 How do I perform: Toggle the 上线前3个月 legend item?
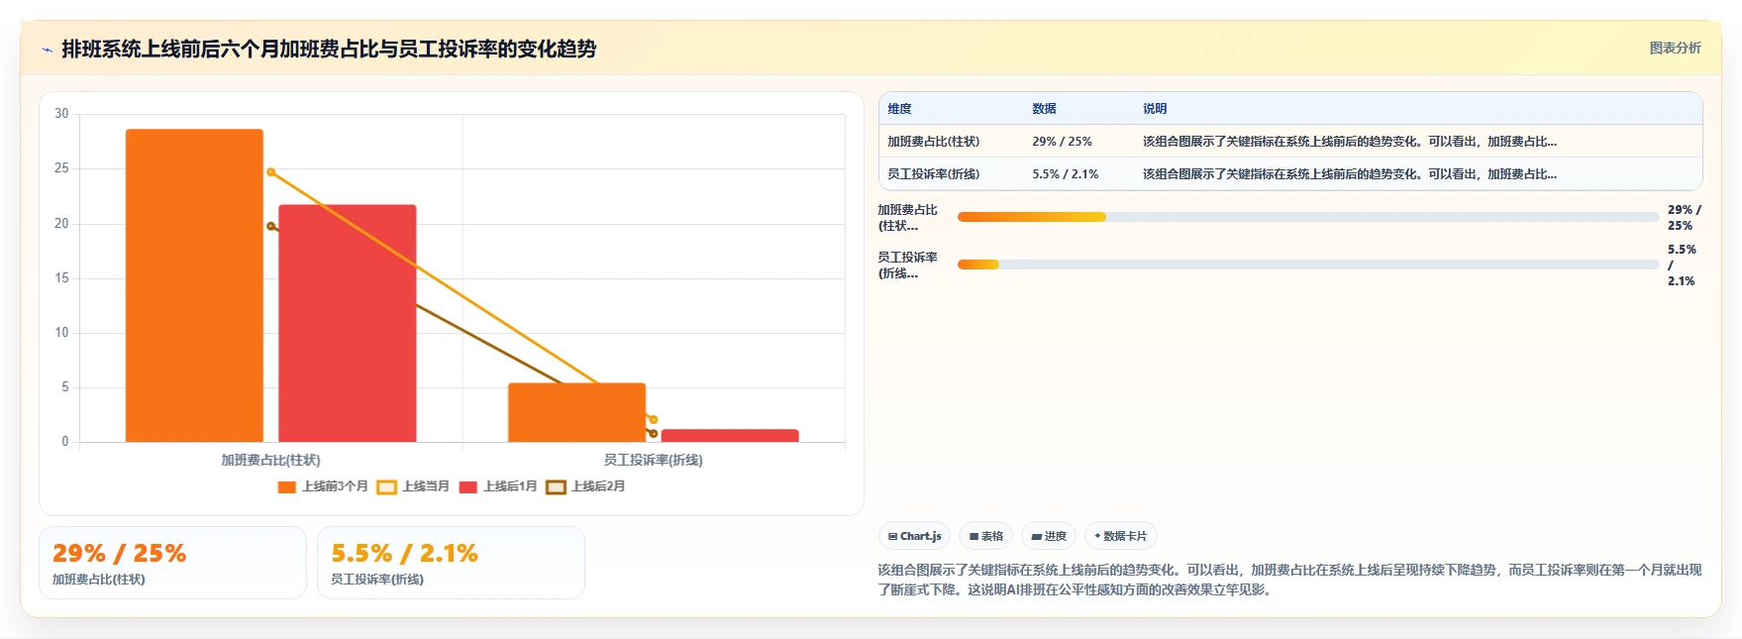point(323,486)
